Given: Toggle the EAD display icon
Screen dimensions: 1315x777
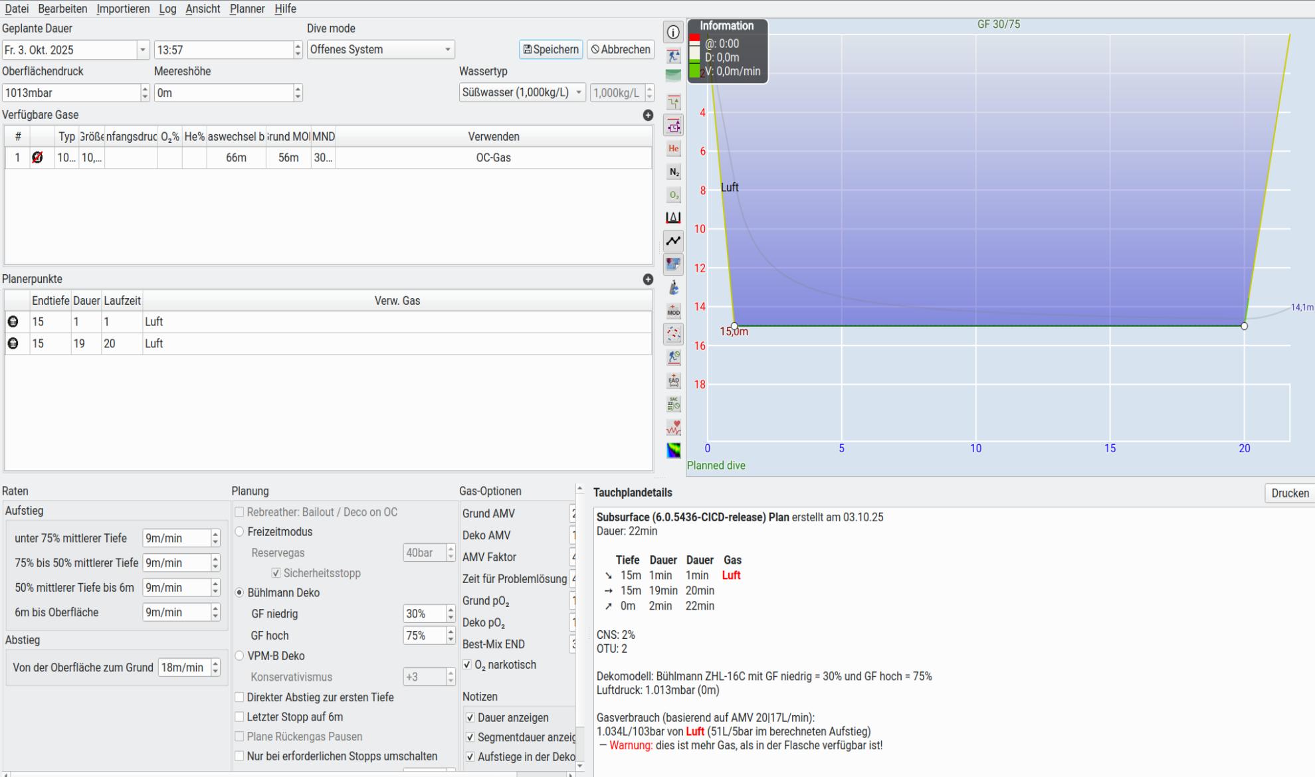Looking at the screenshot, I should click(x=673, y=381).
